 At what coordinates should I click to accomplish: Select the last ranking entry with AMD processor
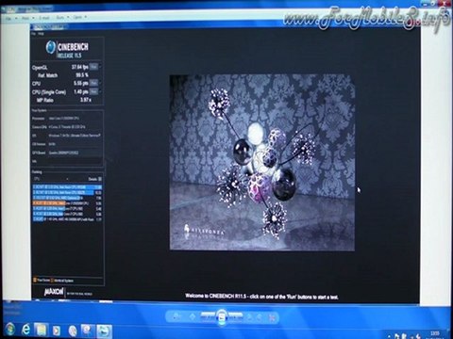pyautogui.click(x=67, y=219)
